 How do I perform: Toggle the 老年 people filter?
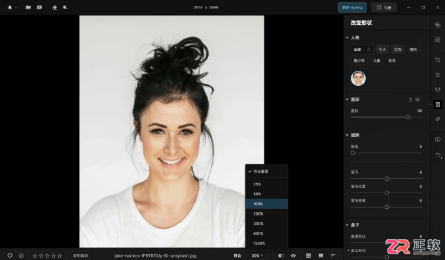(x=392, y=60)
